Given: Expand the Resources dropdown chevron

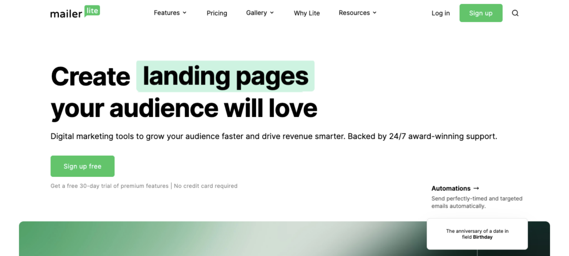Looking at the screenshot, I should tap(375, 13).
